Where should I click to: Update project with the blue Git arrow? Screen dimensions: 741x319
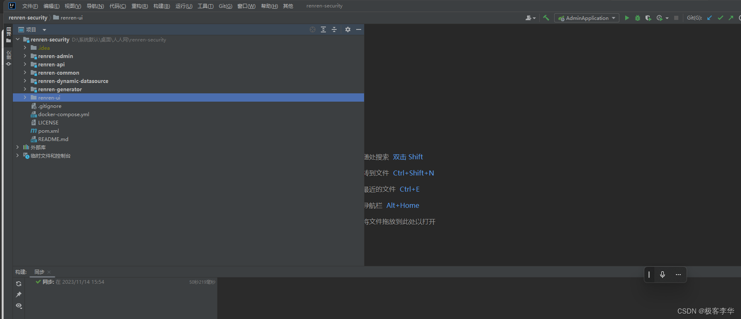pos(709,18)
